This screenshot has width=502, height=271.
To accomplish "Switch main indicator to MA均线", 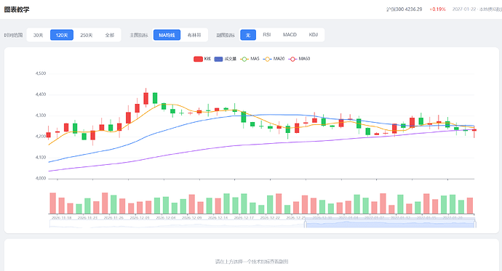I will pyautogui.click(x=167, y=35).
